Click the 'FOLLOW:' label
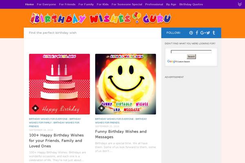 pos(174,33)
